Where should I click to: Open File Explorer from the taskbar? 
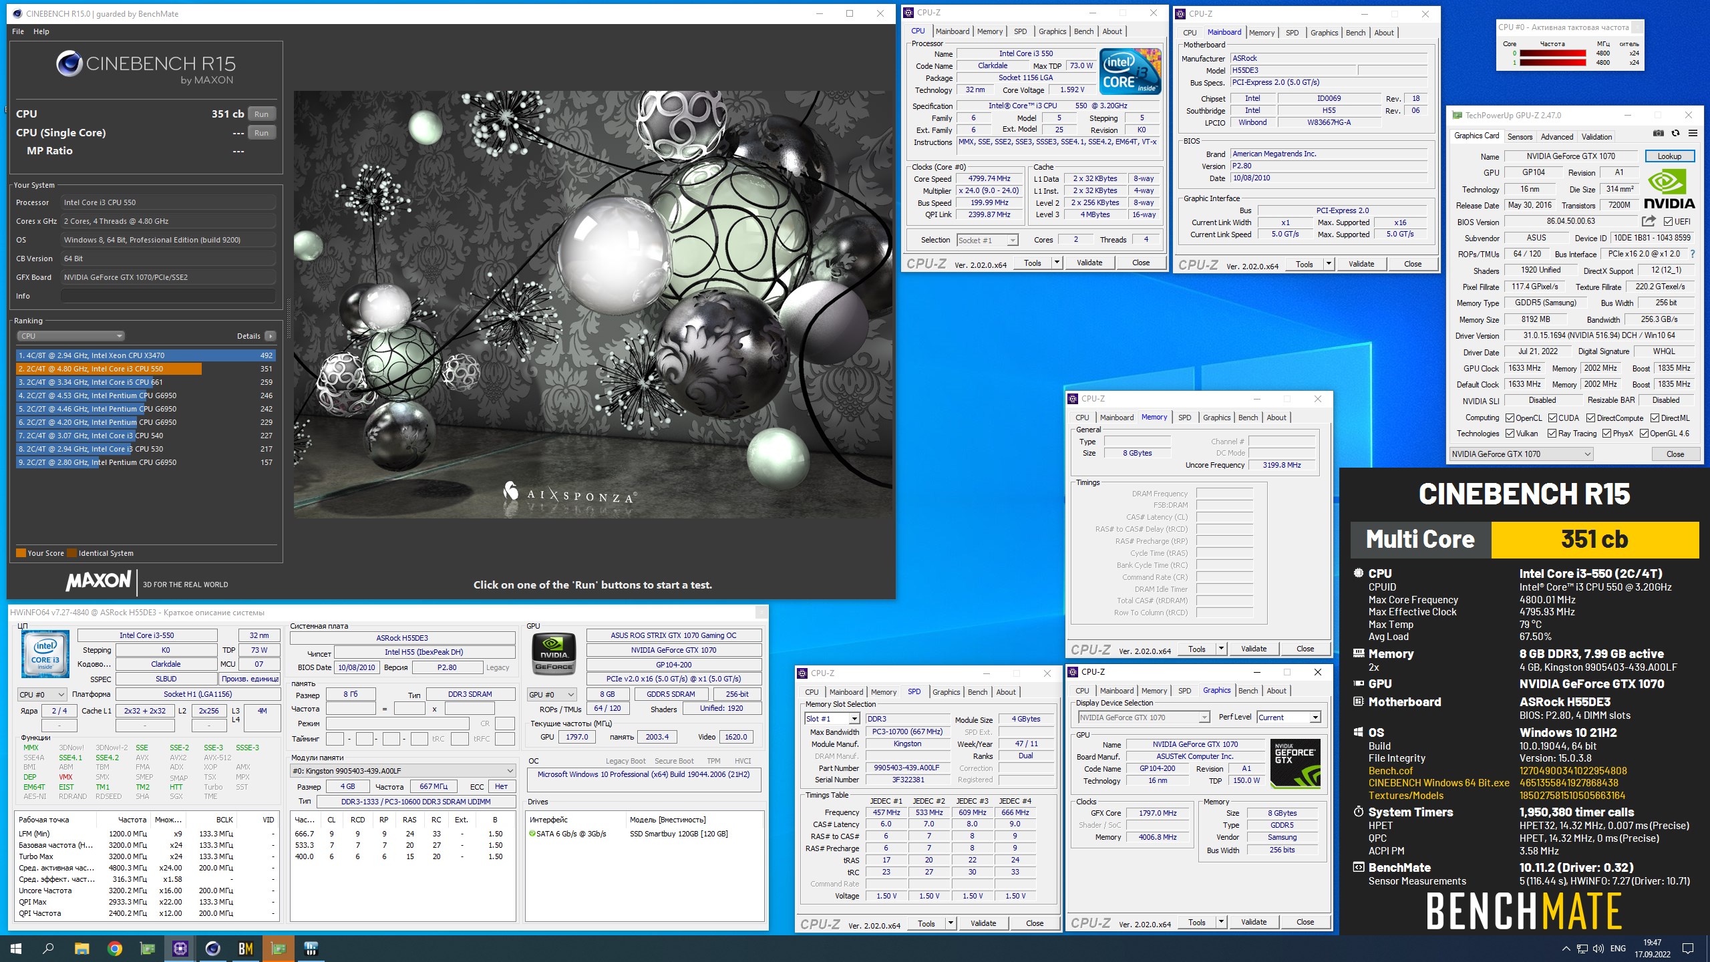81,949
